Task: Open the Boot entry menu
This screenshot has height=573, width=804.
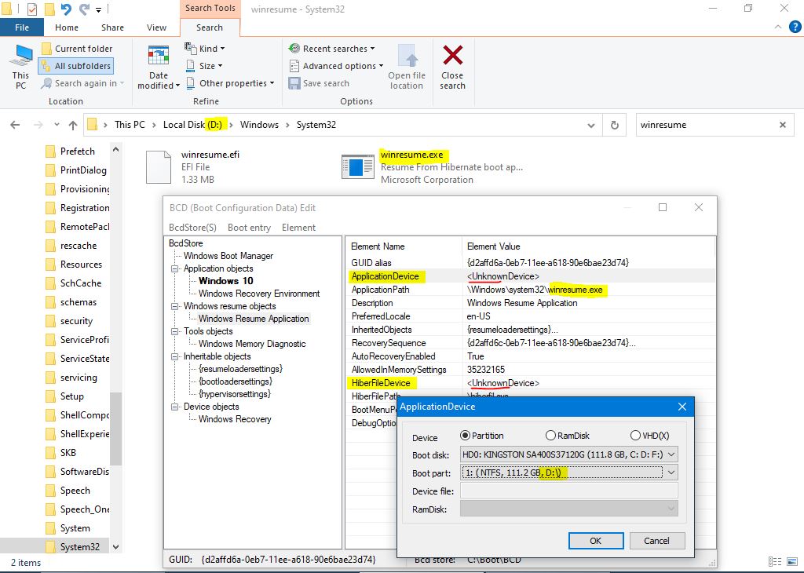Action: coord(249,228)
